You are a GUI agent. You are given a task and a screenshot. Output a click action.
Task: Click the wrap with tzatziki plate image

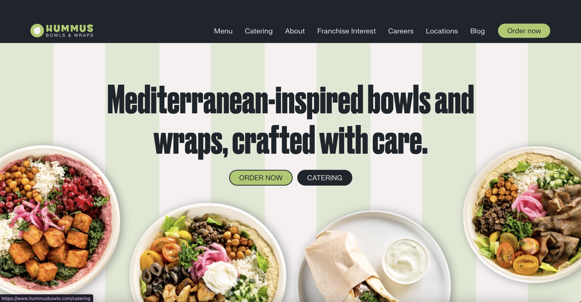coord(374,257)
